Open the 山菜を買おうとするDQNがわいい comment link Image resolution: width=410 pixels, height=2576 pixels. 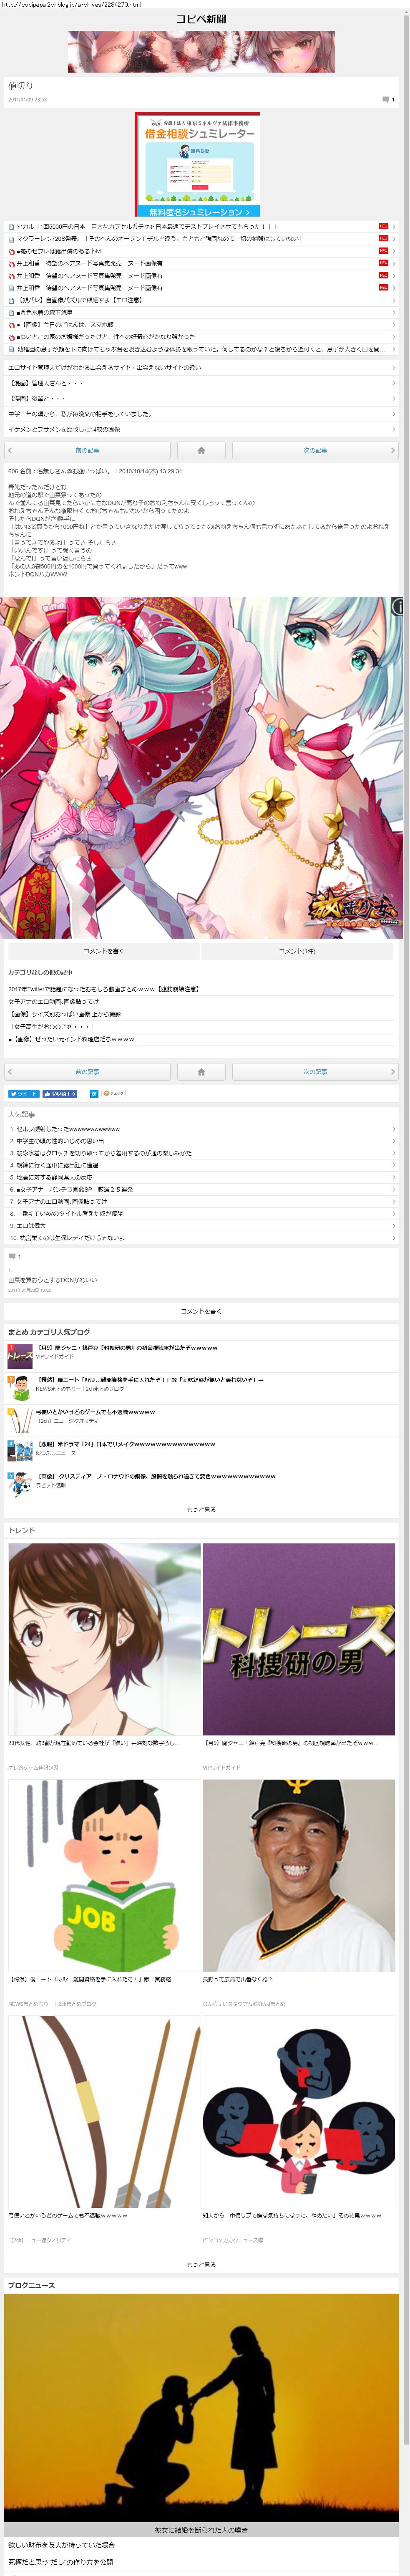(53, 1280)
